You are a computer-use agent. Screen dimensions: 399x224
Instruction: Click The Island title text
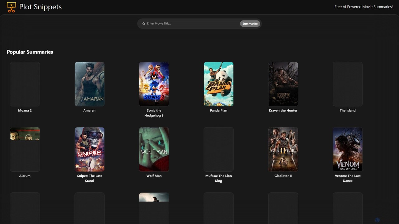(348, 110)
